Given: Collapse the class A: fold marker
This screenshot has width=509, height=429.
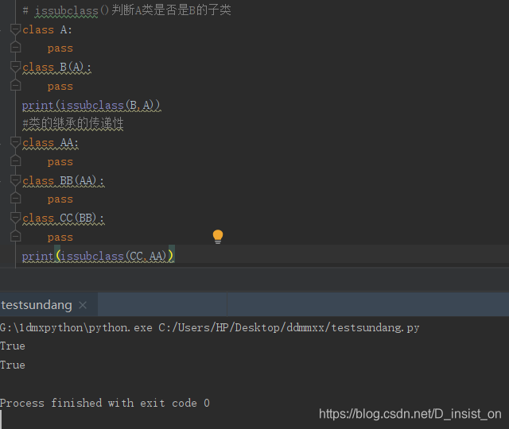Looking at the screenshot, I should (x=15, y=29).
